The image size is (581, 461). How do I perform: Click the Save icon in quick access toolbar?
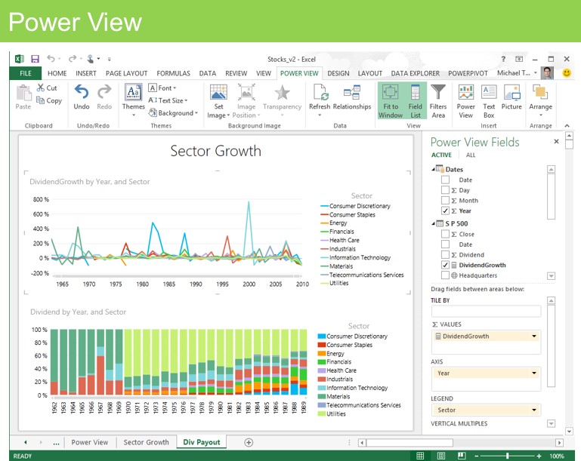[35, 59]
